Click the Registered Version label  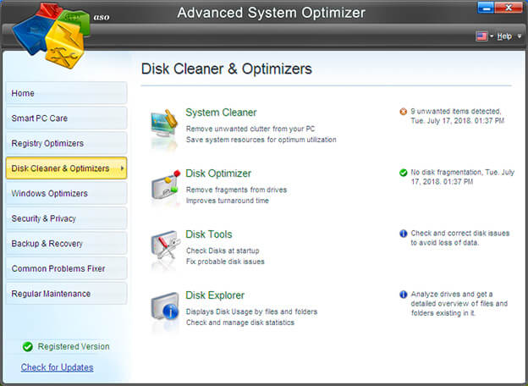point(74,346)
